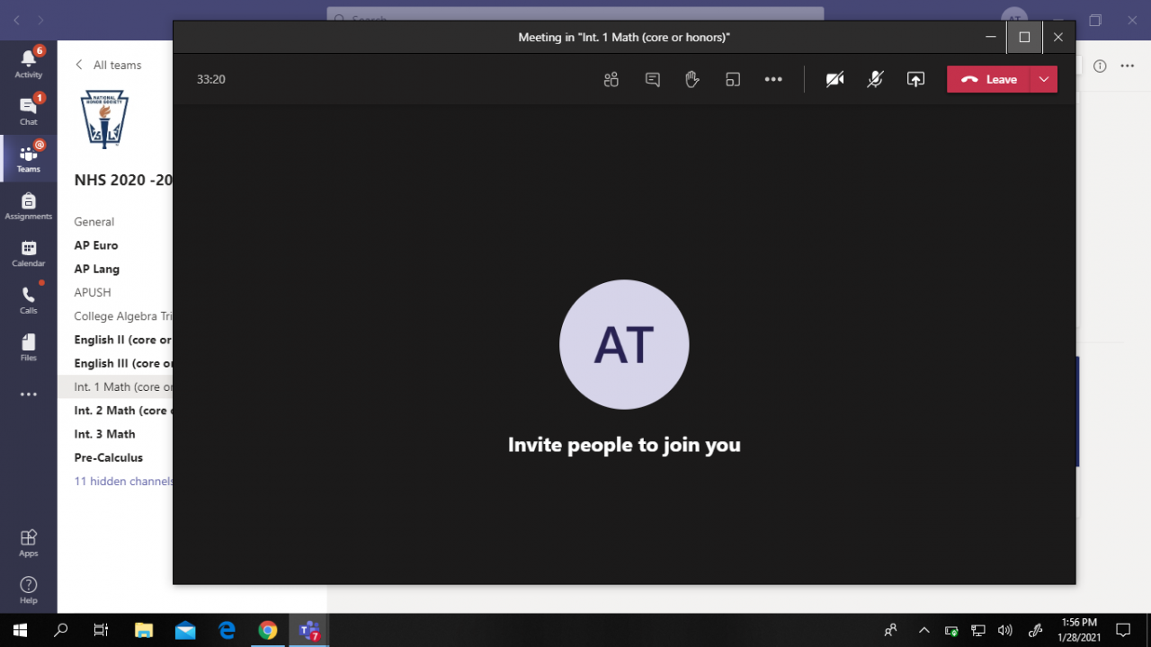Viewport: 1151px width, 647px height.
Task: Raise your hand in the meeting
Action: (691, 79)
